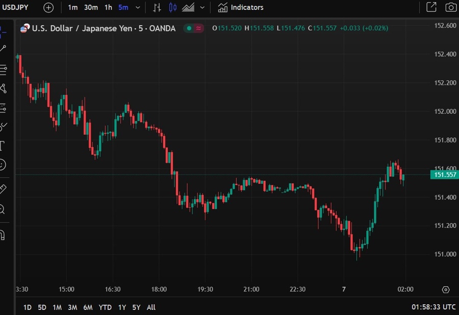Select the text tool in left sidebar
Viewport: 459px width, 315px height.
(x=3, y=146)
